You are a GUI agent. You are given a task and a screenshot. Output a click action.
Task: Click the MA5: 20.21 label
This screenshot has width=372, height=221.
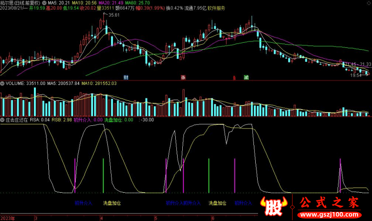pos(59,3)
